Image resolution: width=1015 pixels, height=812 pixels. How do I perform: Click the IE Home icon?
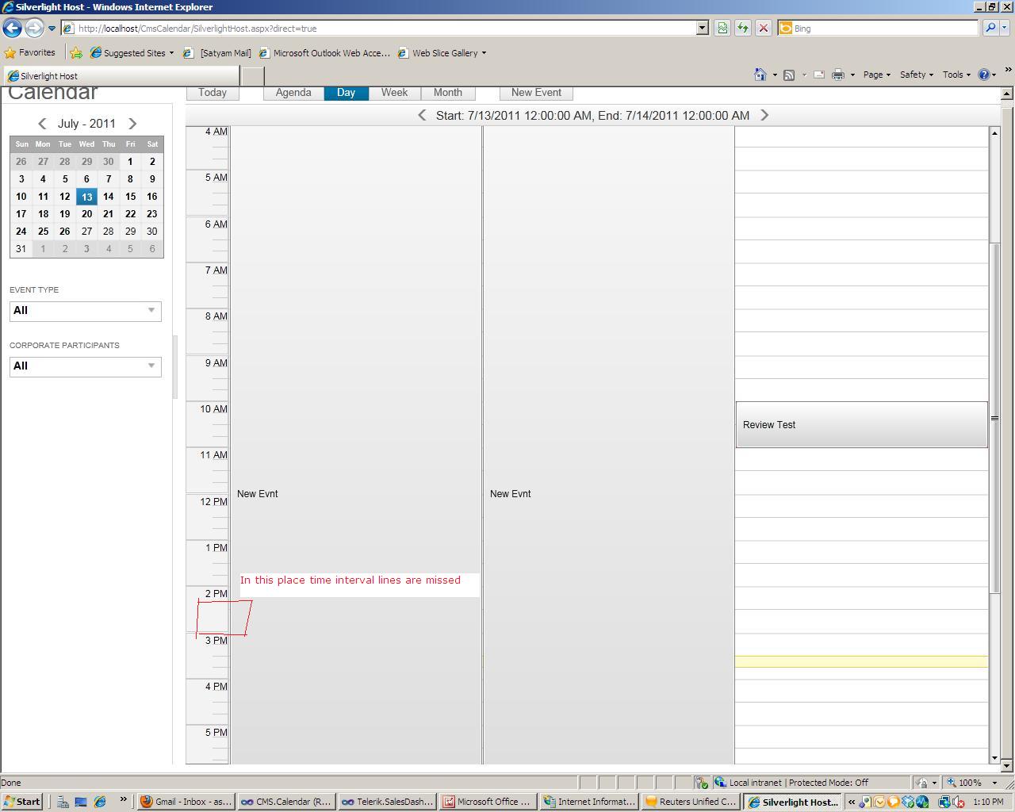click(760, 75)
